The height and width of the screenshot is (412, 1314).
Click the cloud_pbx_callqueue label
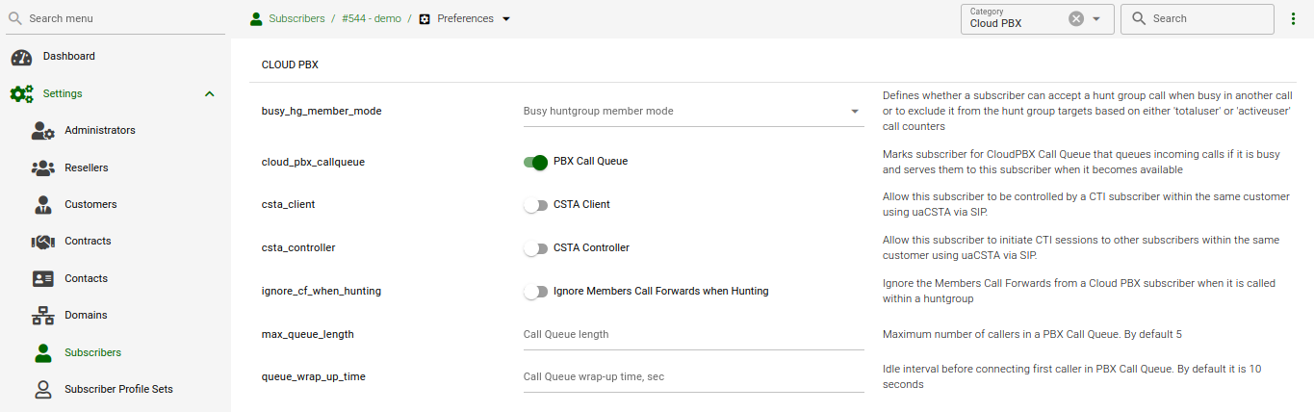[313, 162]
